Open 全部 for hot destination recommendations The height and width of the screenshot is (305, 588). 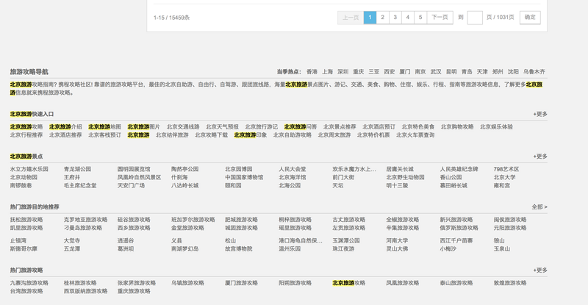(539, 207)
